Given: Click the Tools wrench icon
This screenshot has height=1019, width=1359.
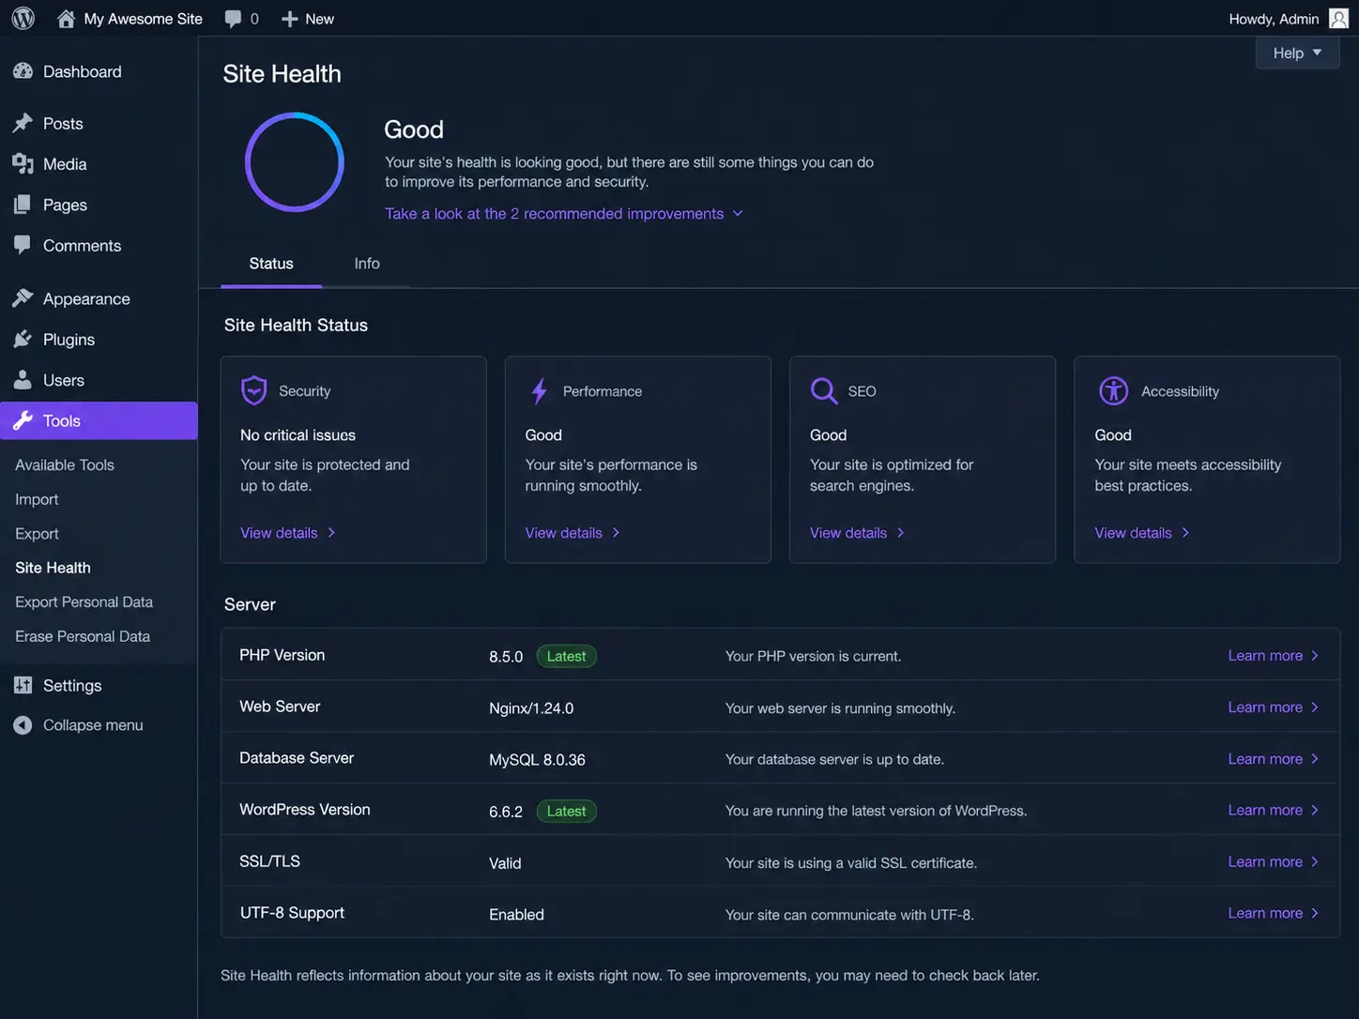Looking at the screenshot, I should (23, 420).
